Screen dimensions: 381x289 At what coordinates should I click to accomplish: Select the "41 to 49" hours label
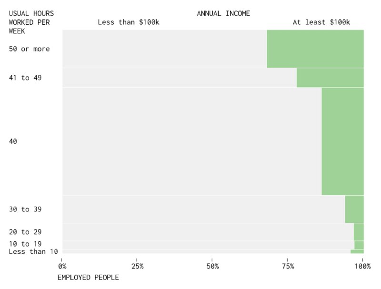point(25,78)
